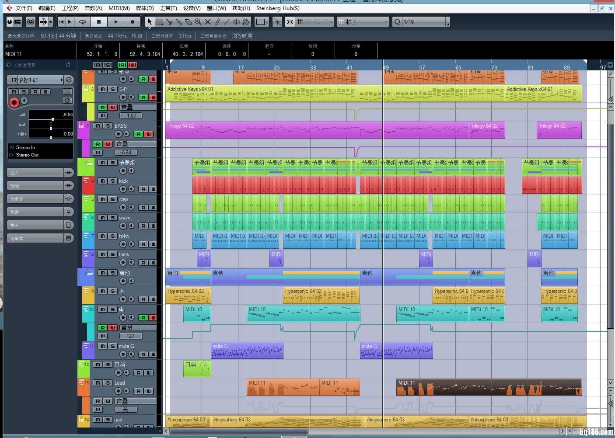
Task: Solo the snare track
Action: [113, 217]
